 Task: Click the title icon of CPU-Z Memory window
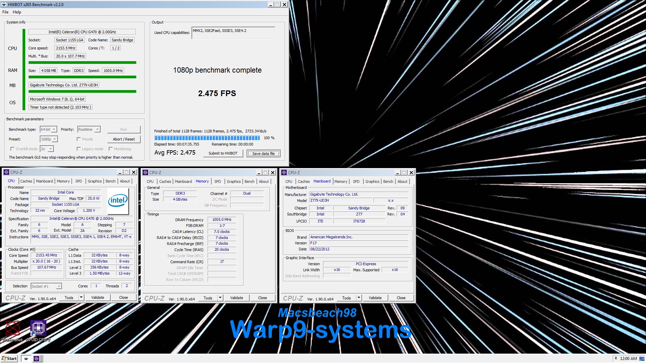(145, 172)
